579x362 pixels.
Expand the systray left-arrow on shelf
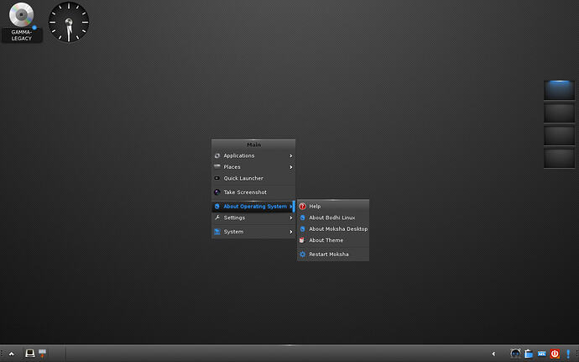pos(493,354)
